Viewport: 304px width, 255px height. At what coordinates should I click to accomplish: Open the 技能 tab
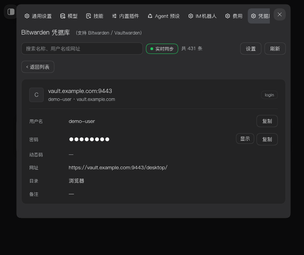point(95,16)
